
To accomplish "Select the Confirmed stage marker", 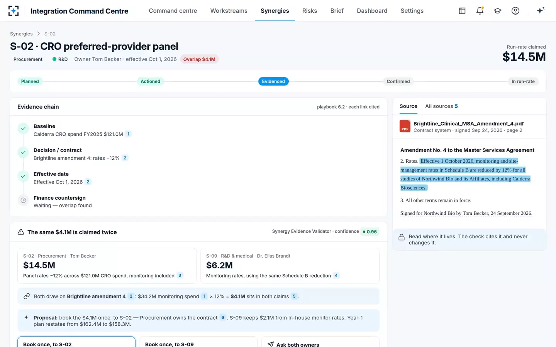I will (x=398, y=81).
